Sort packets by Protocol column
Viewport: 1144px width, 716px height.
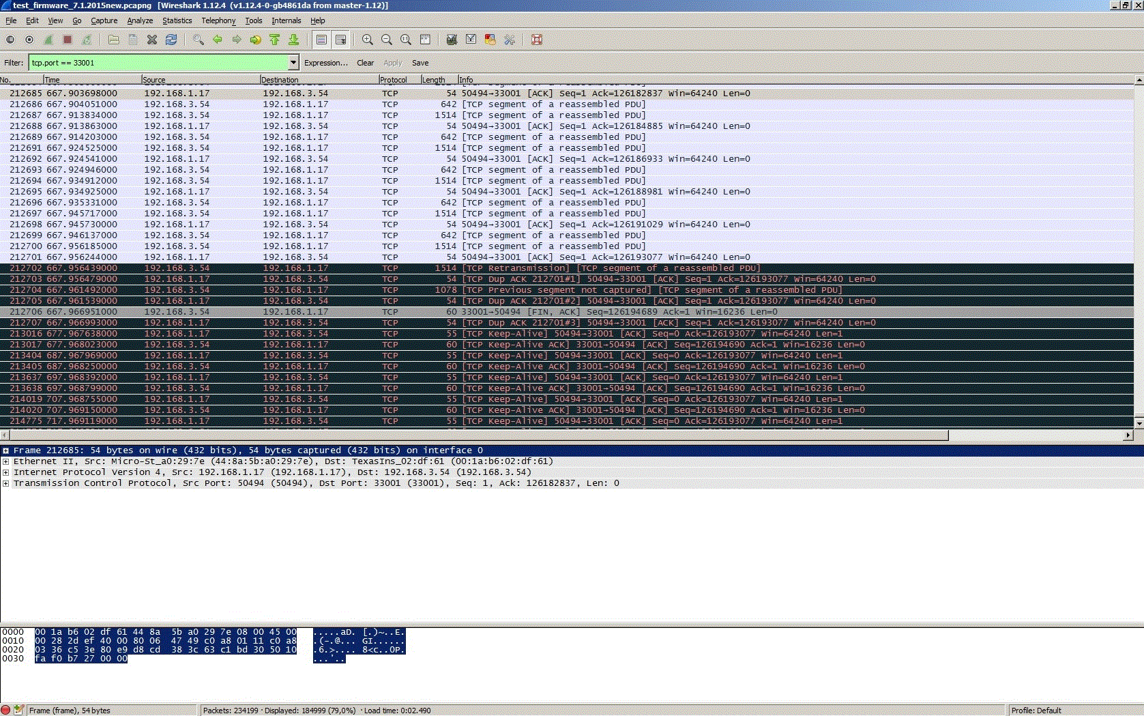(399, 80)
